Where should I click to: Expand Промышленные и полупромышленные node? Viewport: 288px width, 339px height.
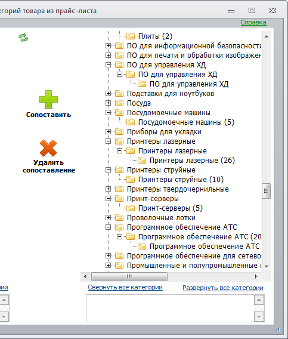[x=108, y=265]
